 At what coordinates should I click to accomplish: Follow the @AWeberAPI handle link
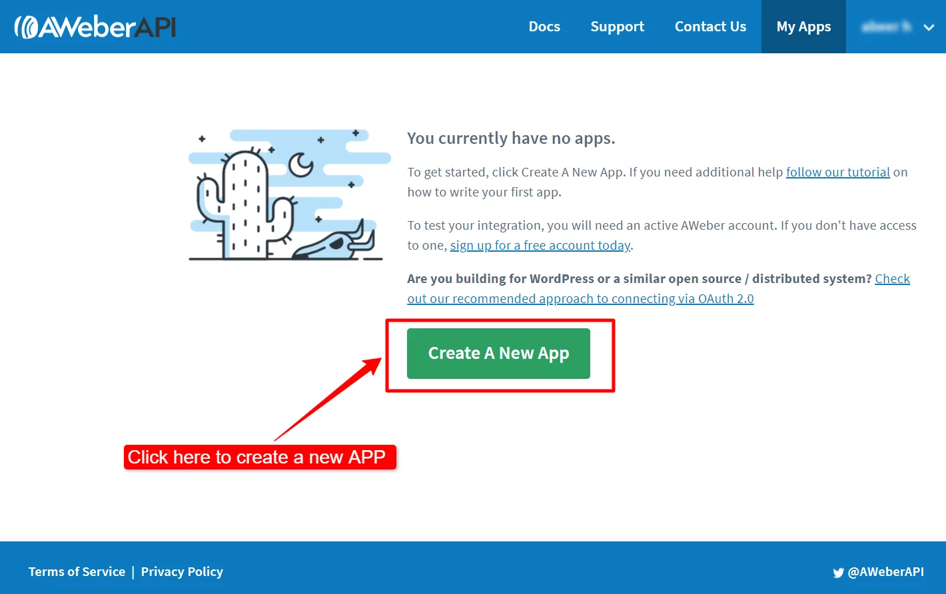click(x=886, y=571)
